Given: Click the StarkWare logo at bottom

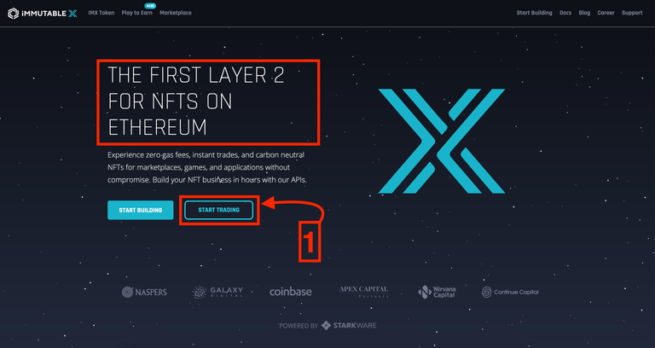Looking at the screenshot, I should (349, 326).
